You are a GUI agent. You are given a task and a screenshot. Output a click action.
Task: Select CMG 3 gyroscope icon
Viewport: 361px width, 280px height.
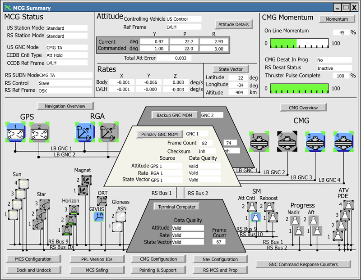tap(315, 141)
